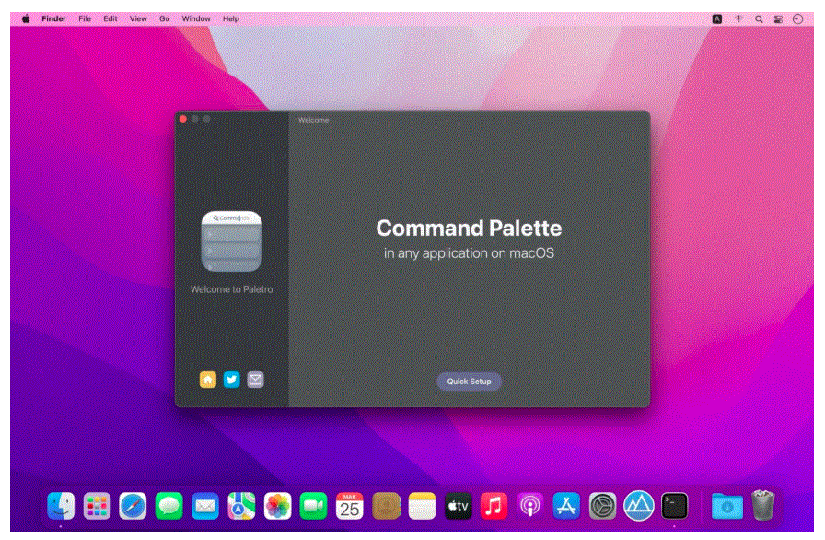825x540 pixels.
Task: Open Messages from the Dock
Action: pyautogui.click(x=168, y=506)
